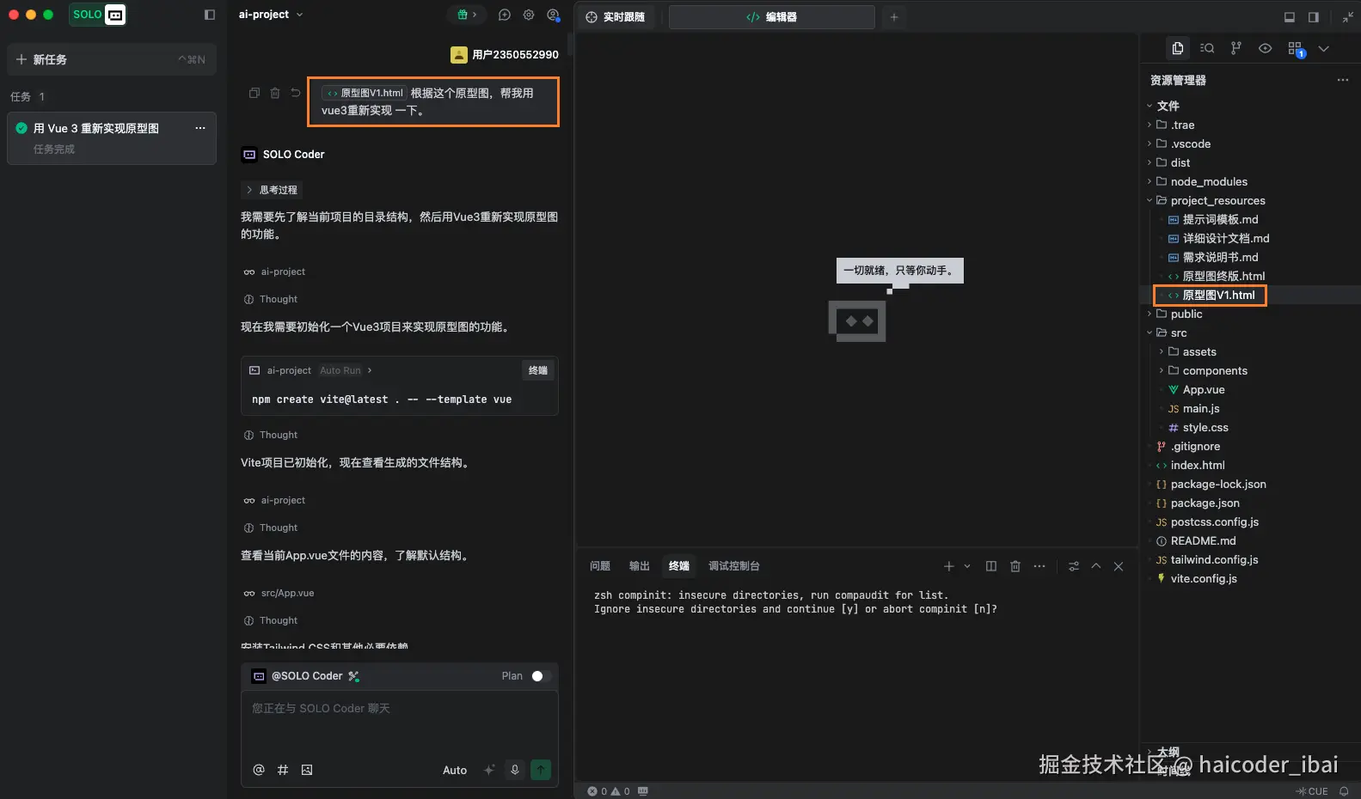Image resolution: width=1361 pixels, height=799 pixels.
Task: Click the user account icon in chat header
Action: pos(554,15)
